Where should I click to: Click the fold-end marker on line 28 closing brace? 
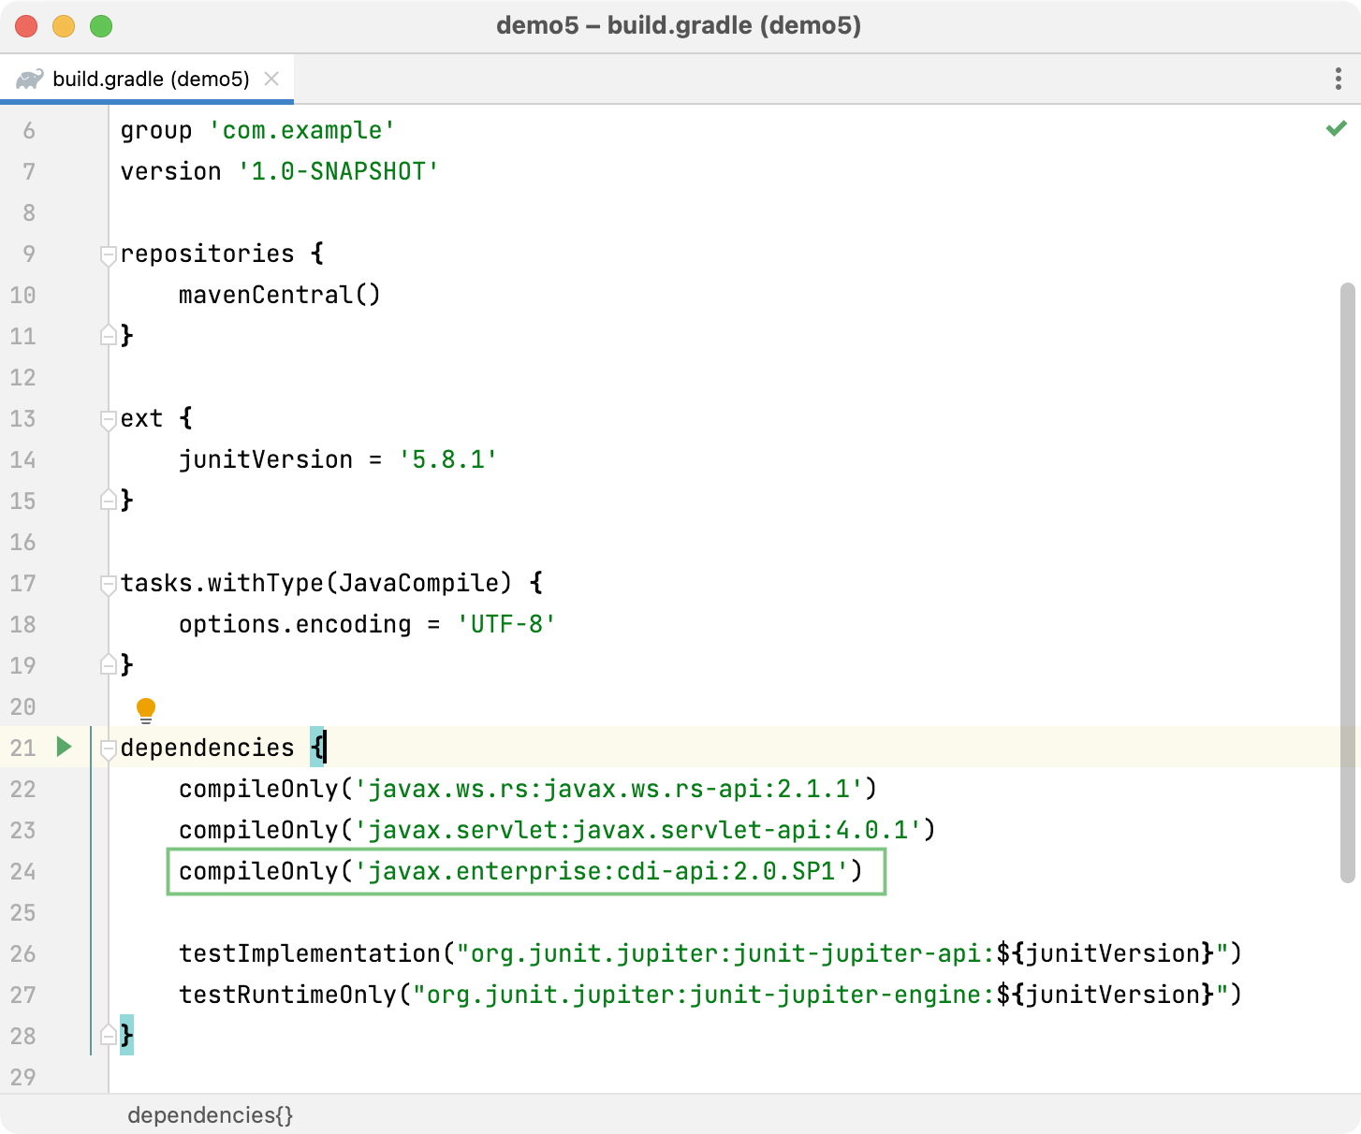point(107,1036)
